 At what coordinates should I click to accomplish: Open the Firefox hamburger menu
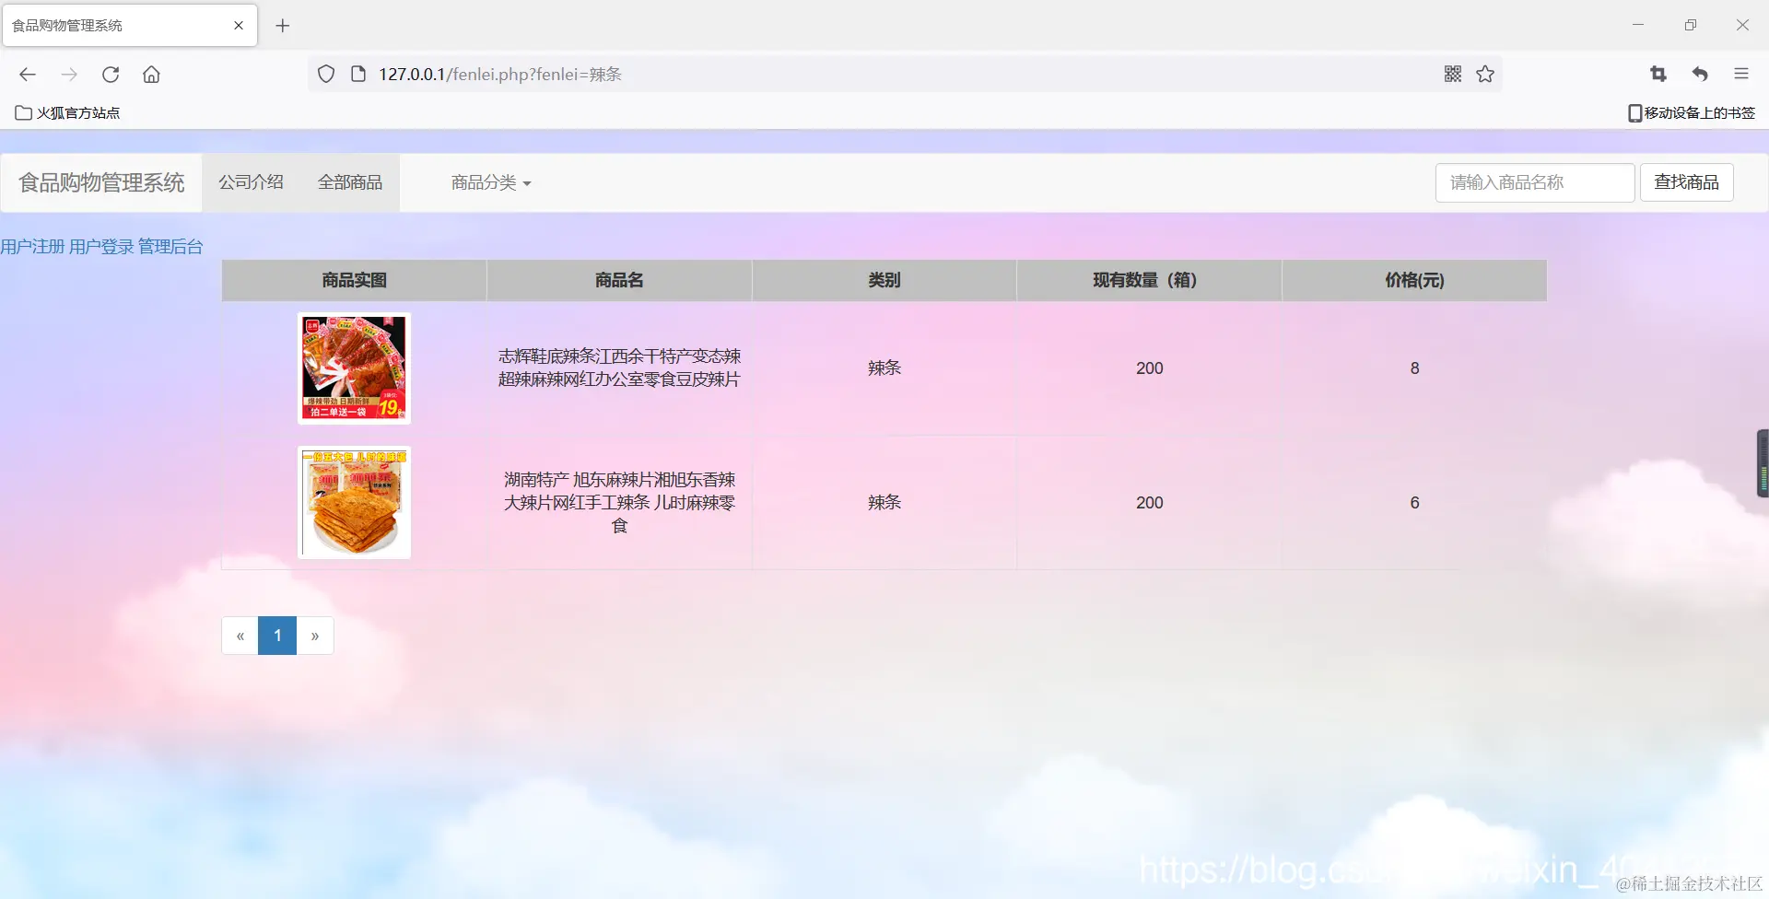point(1742,74)
